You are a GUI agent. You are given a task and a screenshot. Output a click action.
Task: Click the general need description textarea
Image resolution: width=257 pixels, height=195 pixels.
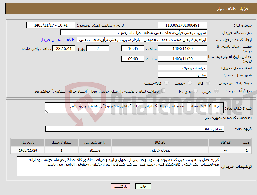134,108
